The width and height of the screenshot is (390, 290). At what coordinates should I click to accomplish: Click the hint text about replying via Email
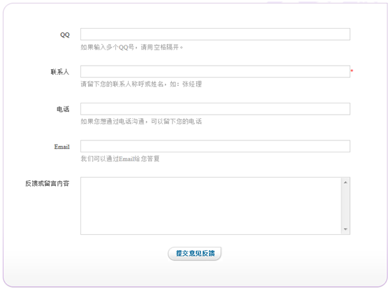(120, 159)
